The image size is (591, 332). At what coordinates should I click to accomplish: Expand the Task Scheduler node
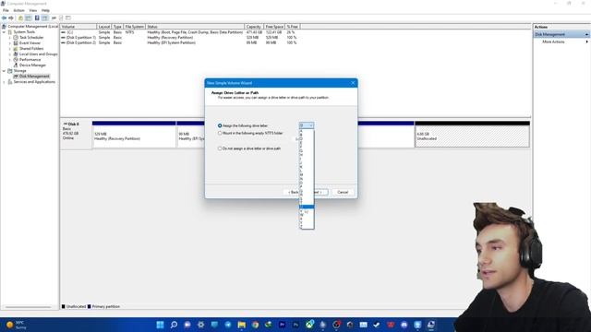pos(10,38)
